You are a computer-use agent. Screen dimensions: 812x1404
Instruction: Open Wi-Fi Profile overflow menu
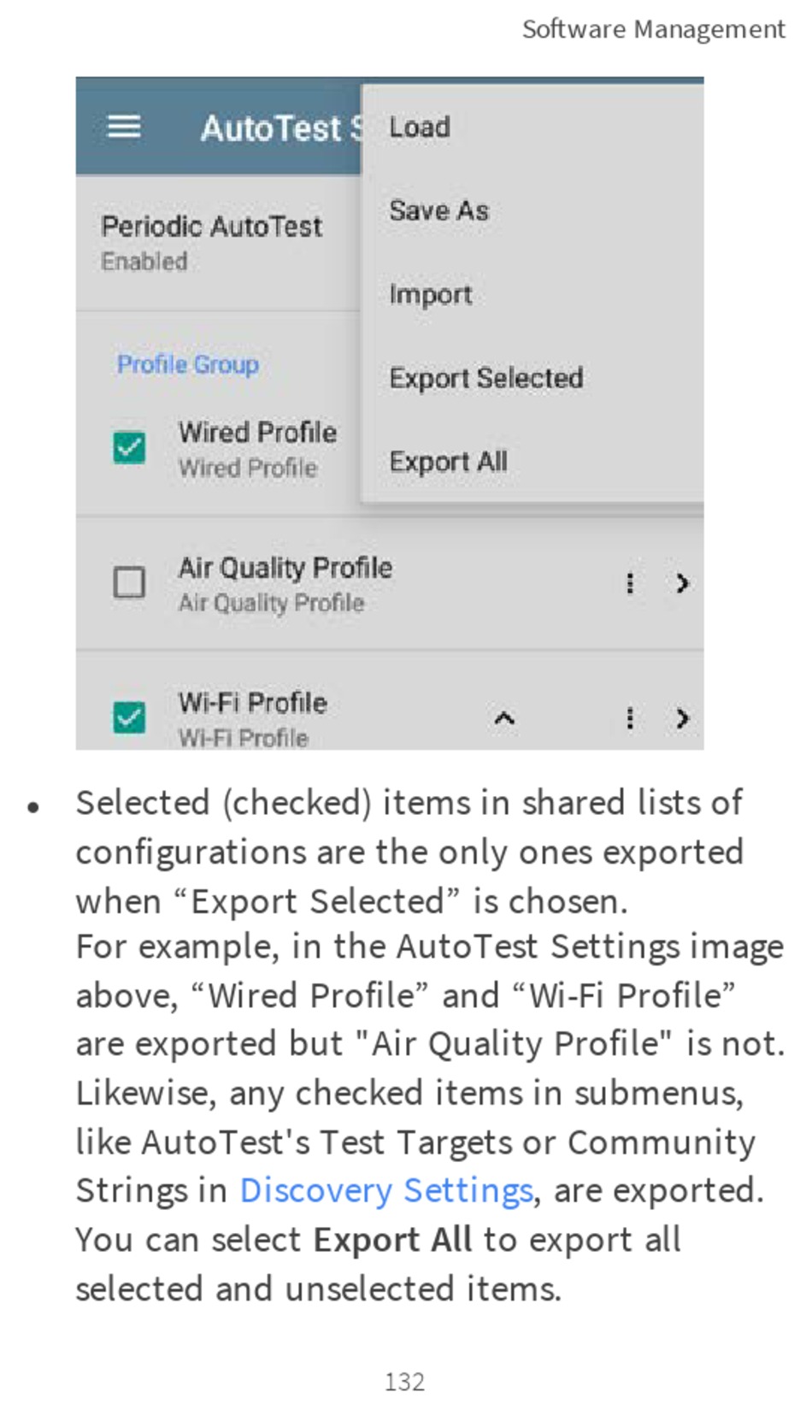point(630,718)
